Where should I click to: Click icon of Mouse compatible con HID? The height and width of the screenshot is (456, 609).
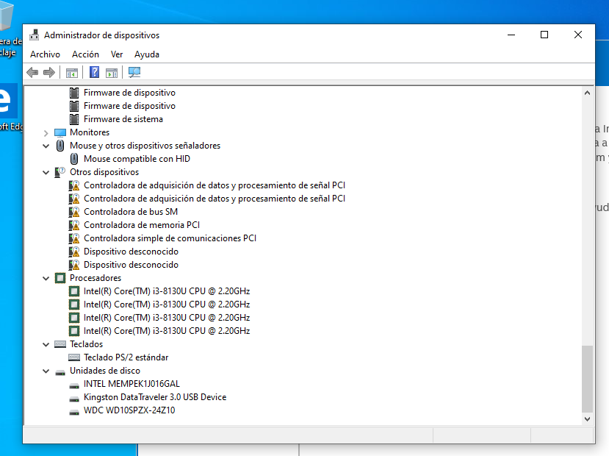74,159
